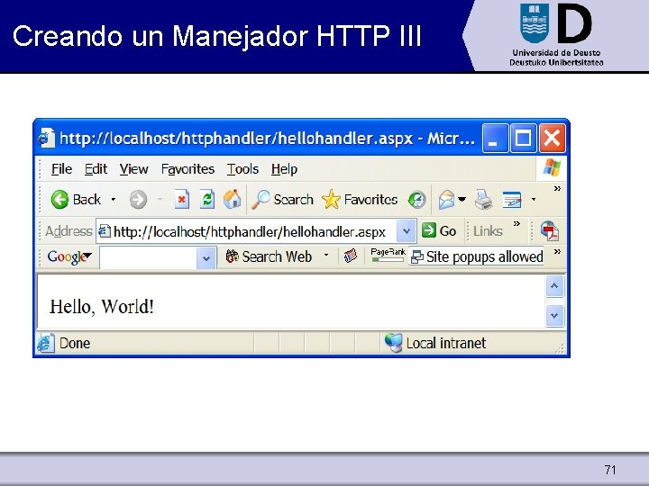Open the Edit icon dropdown arrow

[534, 200]
